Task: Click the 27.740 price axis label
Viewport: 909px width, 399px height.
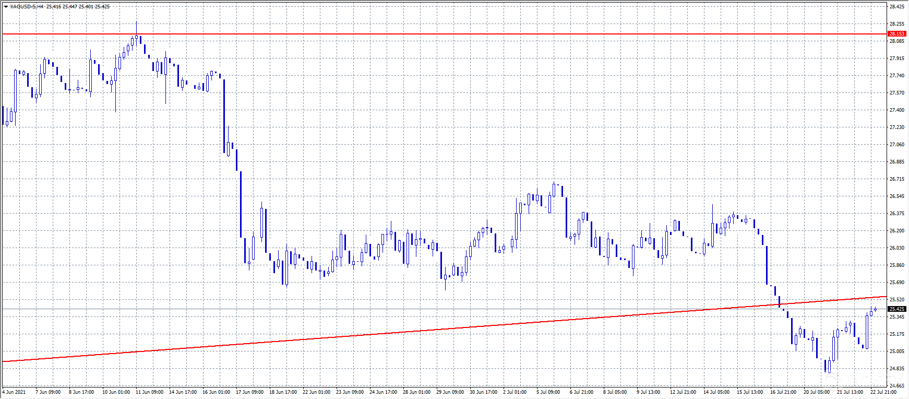Action: pos(897,76)
